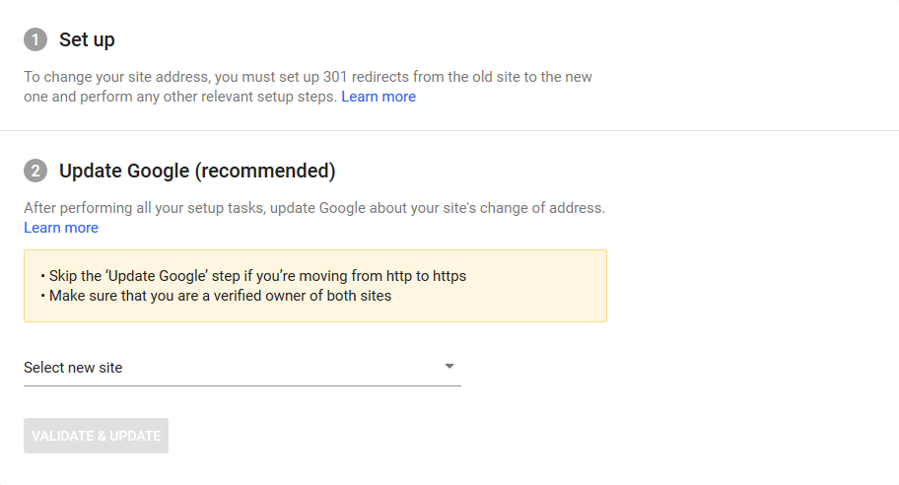Expand the Select new site dropdown arrow
Screen dimensions: 899x485
pyautogui.click(x=449, y=366)
